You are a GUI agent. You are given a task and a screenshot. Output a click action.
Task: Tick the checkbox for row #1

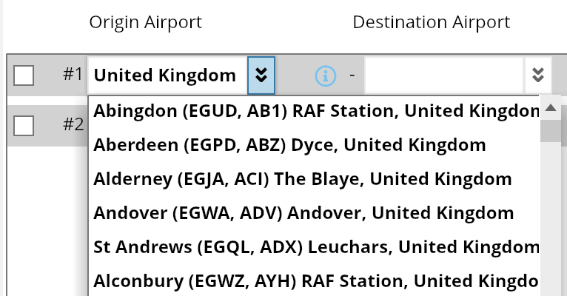(x=24, y=75)
